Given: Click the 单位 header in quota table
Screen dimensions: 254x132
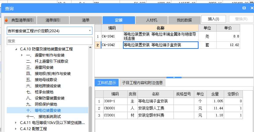Looking at the screenshot, I should [207, 28].
